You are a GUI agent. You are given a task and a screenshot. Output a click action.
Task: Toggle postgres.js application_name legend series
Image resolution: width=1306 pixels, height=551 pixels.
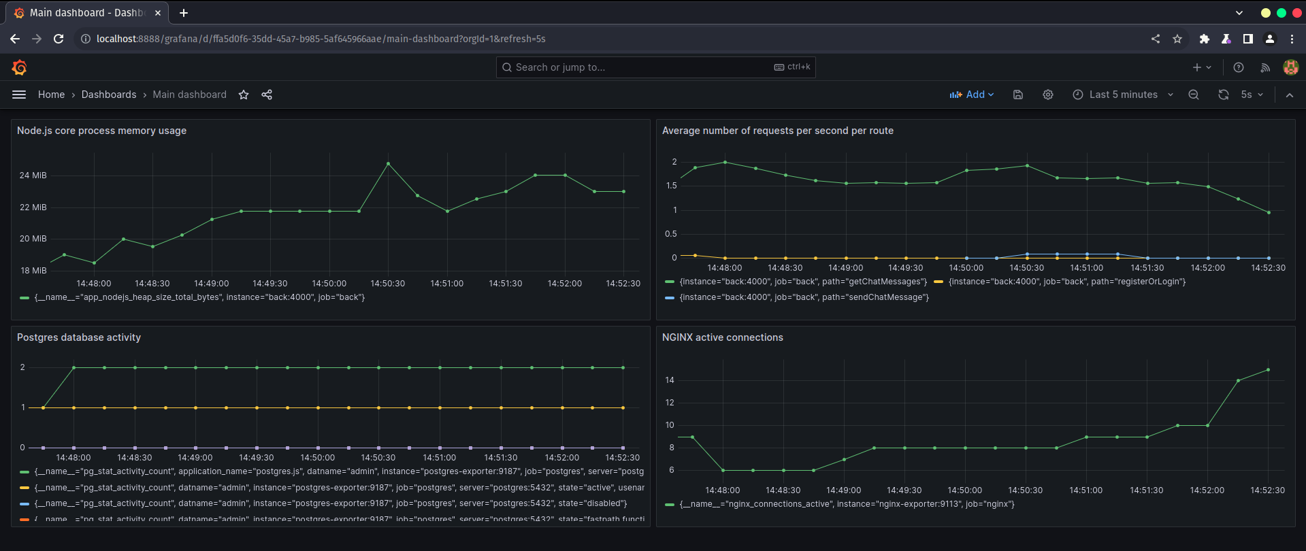point(339,471)
